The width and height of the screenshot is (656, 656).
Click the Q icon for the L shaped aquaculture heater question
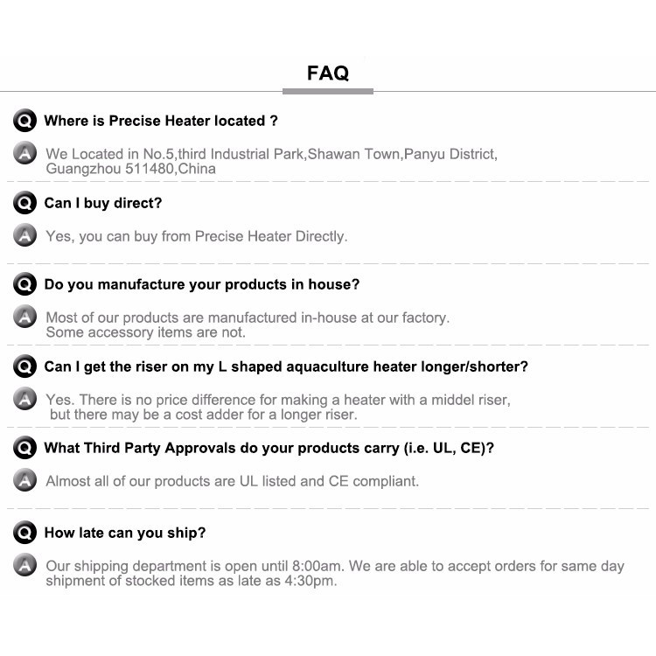pyautogui.click(x=24, y=366)
